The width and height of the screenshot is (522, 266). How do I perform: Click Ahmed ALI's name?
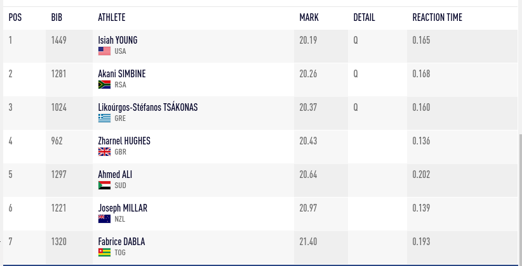tap(115, 174)
